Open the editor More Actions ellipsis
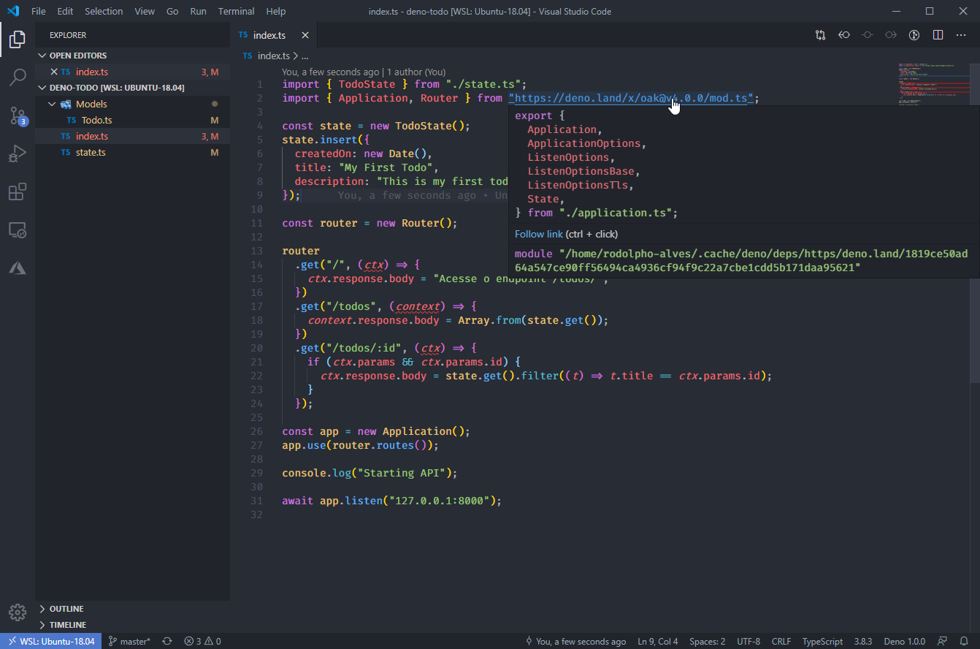The image size is (980, 649). [962, 35]
